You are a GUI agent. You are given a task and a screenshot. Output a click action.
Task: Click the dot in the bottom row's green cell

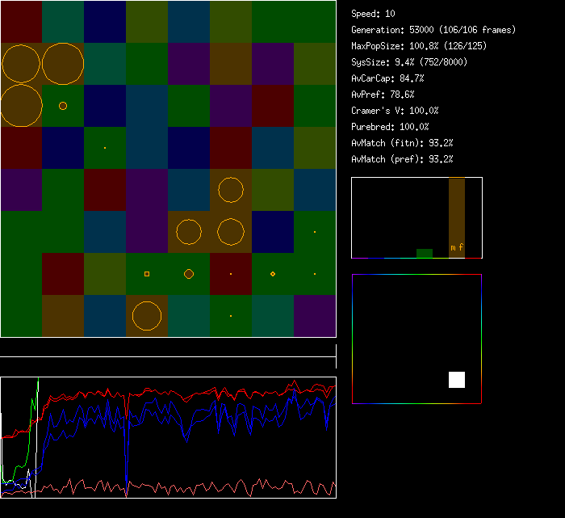231,316
